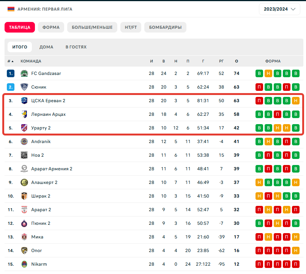Image resolution: width=306 pixels, height=274 pixels.
Task: Open the HT/FT statistics section
Action: pyautogui.click(x=131, y=27)
